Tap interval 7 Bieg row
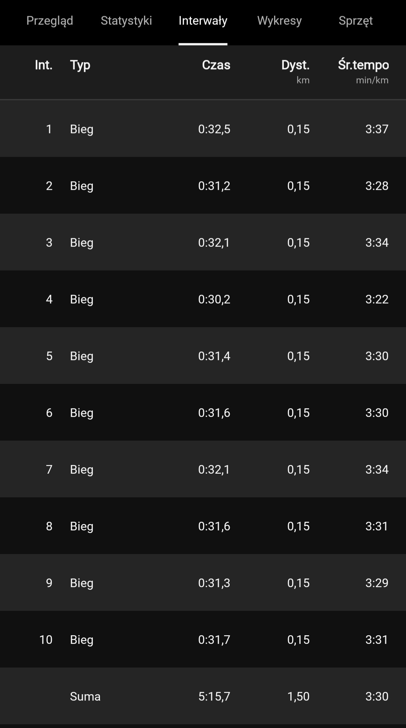Screen dimensions: 406x728 203,469
